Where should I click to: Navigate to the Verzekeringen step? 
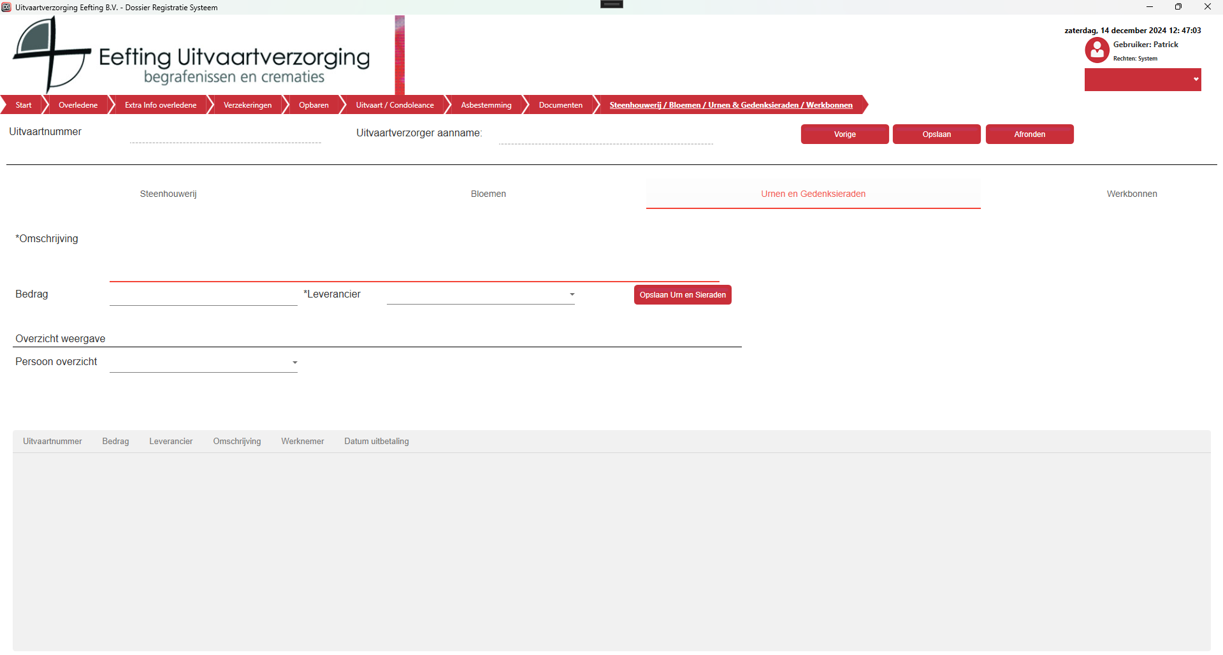247,105
